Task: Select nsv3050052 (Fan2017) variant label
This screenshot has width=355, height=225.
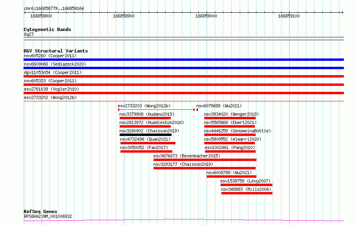Action: point(144,147)
